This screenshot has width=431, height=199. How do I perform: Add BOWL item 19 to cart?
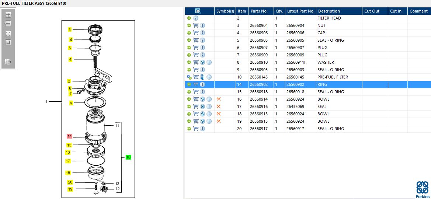[x=196, y=121]
